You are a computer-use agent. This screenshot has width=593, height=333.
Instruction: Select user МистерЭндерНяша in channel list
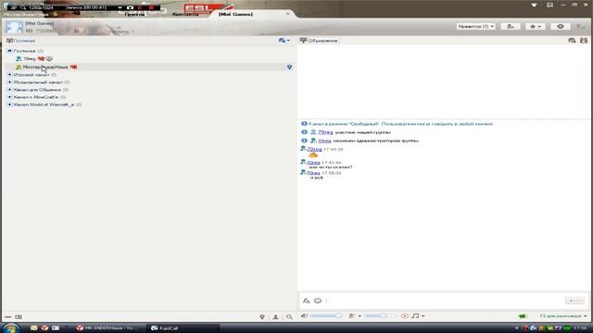coord(45,67)
